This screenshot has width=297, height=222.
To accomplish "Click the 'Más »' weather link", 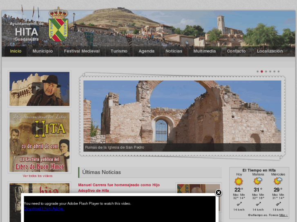I will click(x=283, y=215).
